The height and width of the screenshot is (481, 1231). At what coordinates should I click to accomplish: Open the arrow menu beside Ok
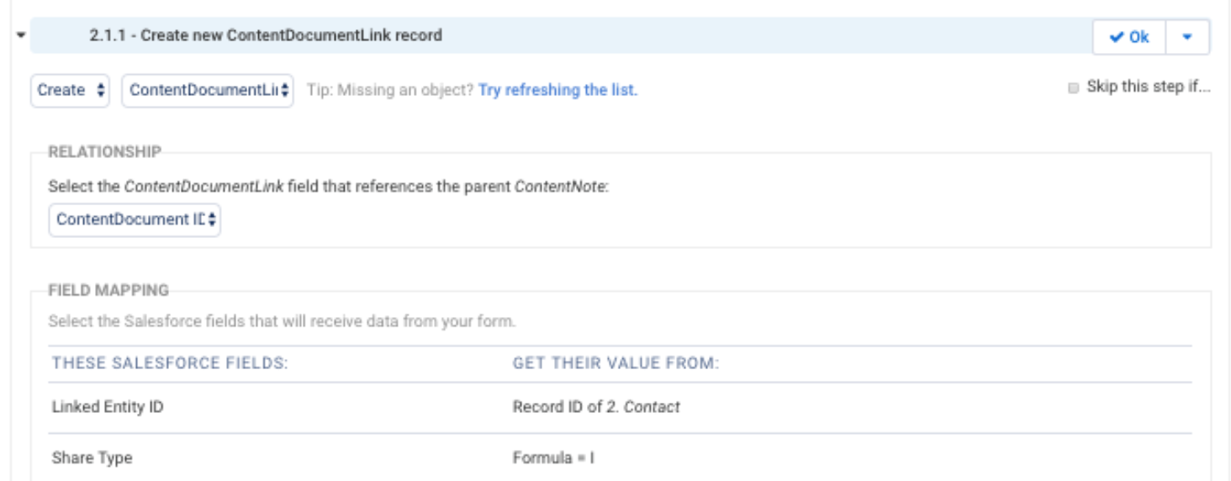coord(1187,38)
